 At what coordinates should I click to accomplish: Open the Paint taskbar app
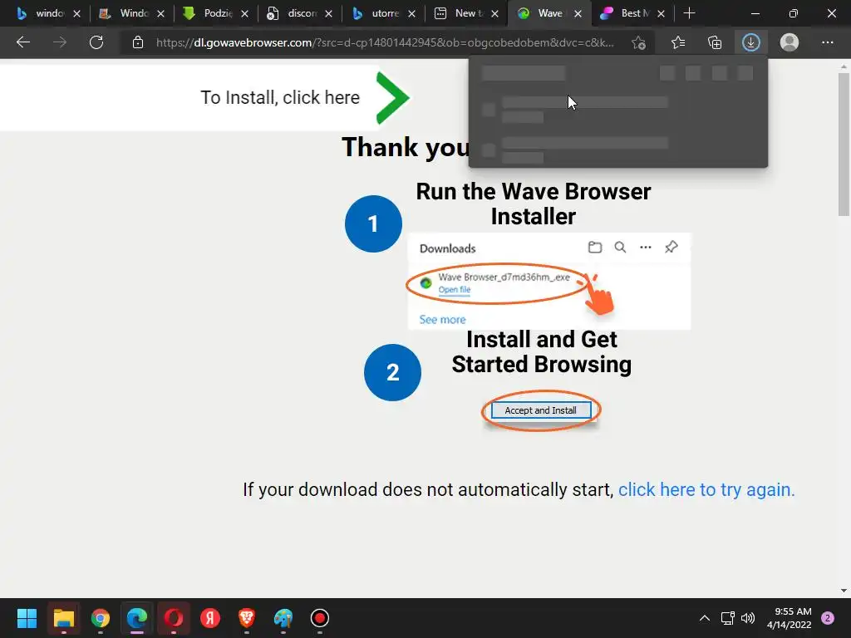point(283,618)
